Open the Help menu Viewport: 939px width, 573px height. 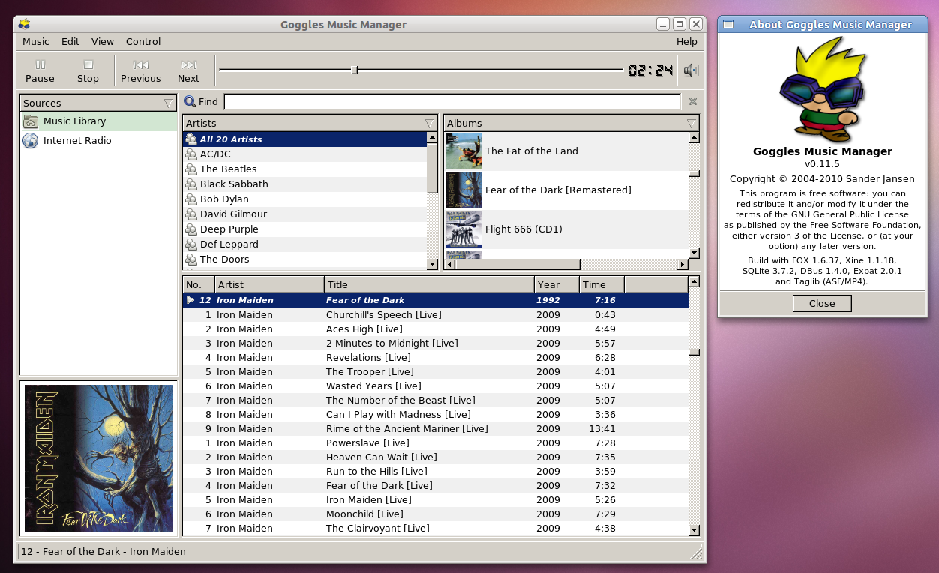(x=686, y=42)
